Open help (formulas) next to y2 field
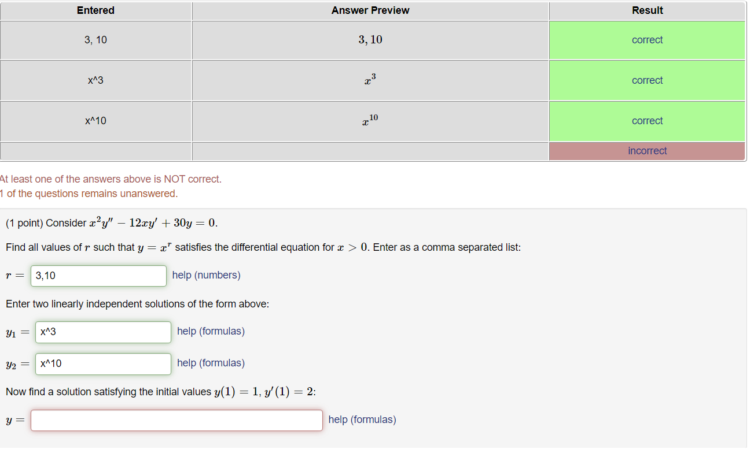Screen dimensions: 754x449 (x=211, y=363)
